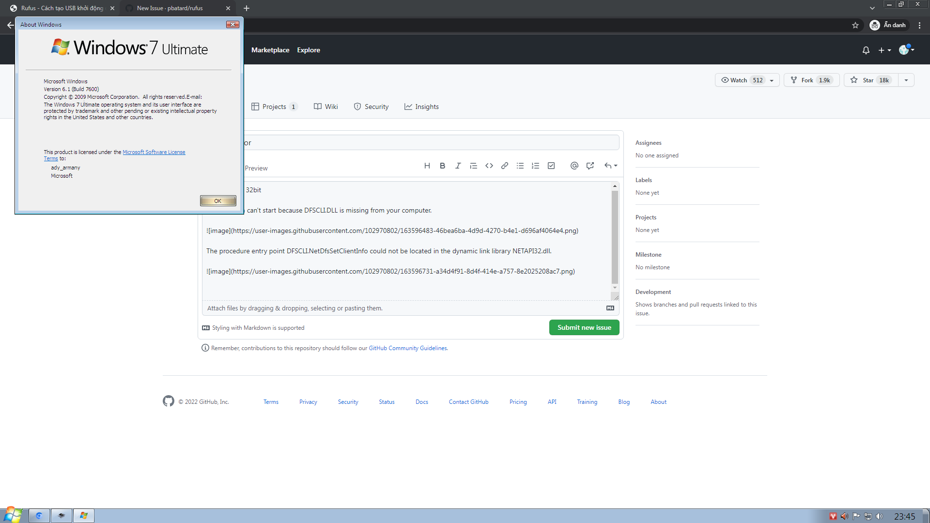Add a task list checkbox
930x523 pixels.
pos(551,166)
